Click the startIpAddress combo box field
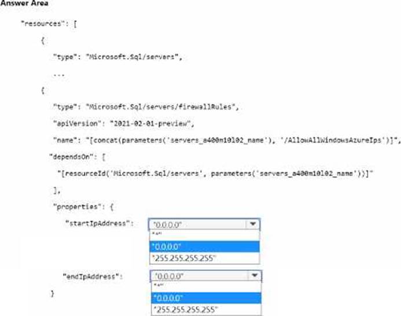The width and height of the screenshot is (401, 316). coord(204,224)
